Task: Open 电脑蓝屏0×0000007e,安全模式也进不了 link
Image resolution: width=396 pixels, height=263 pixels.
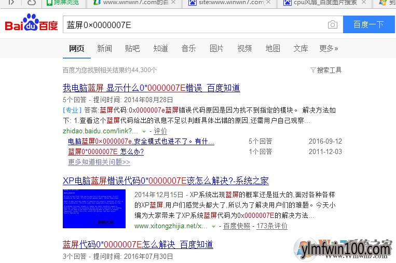Action: click(x=141, y=141)
